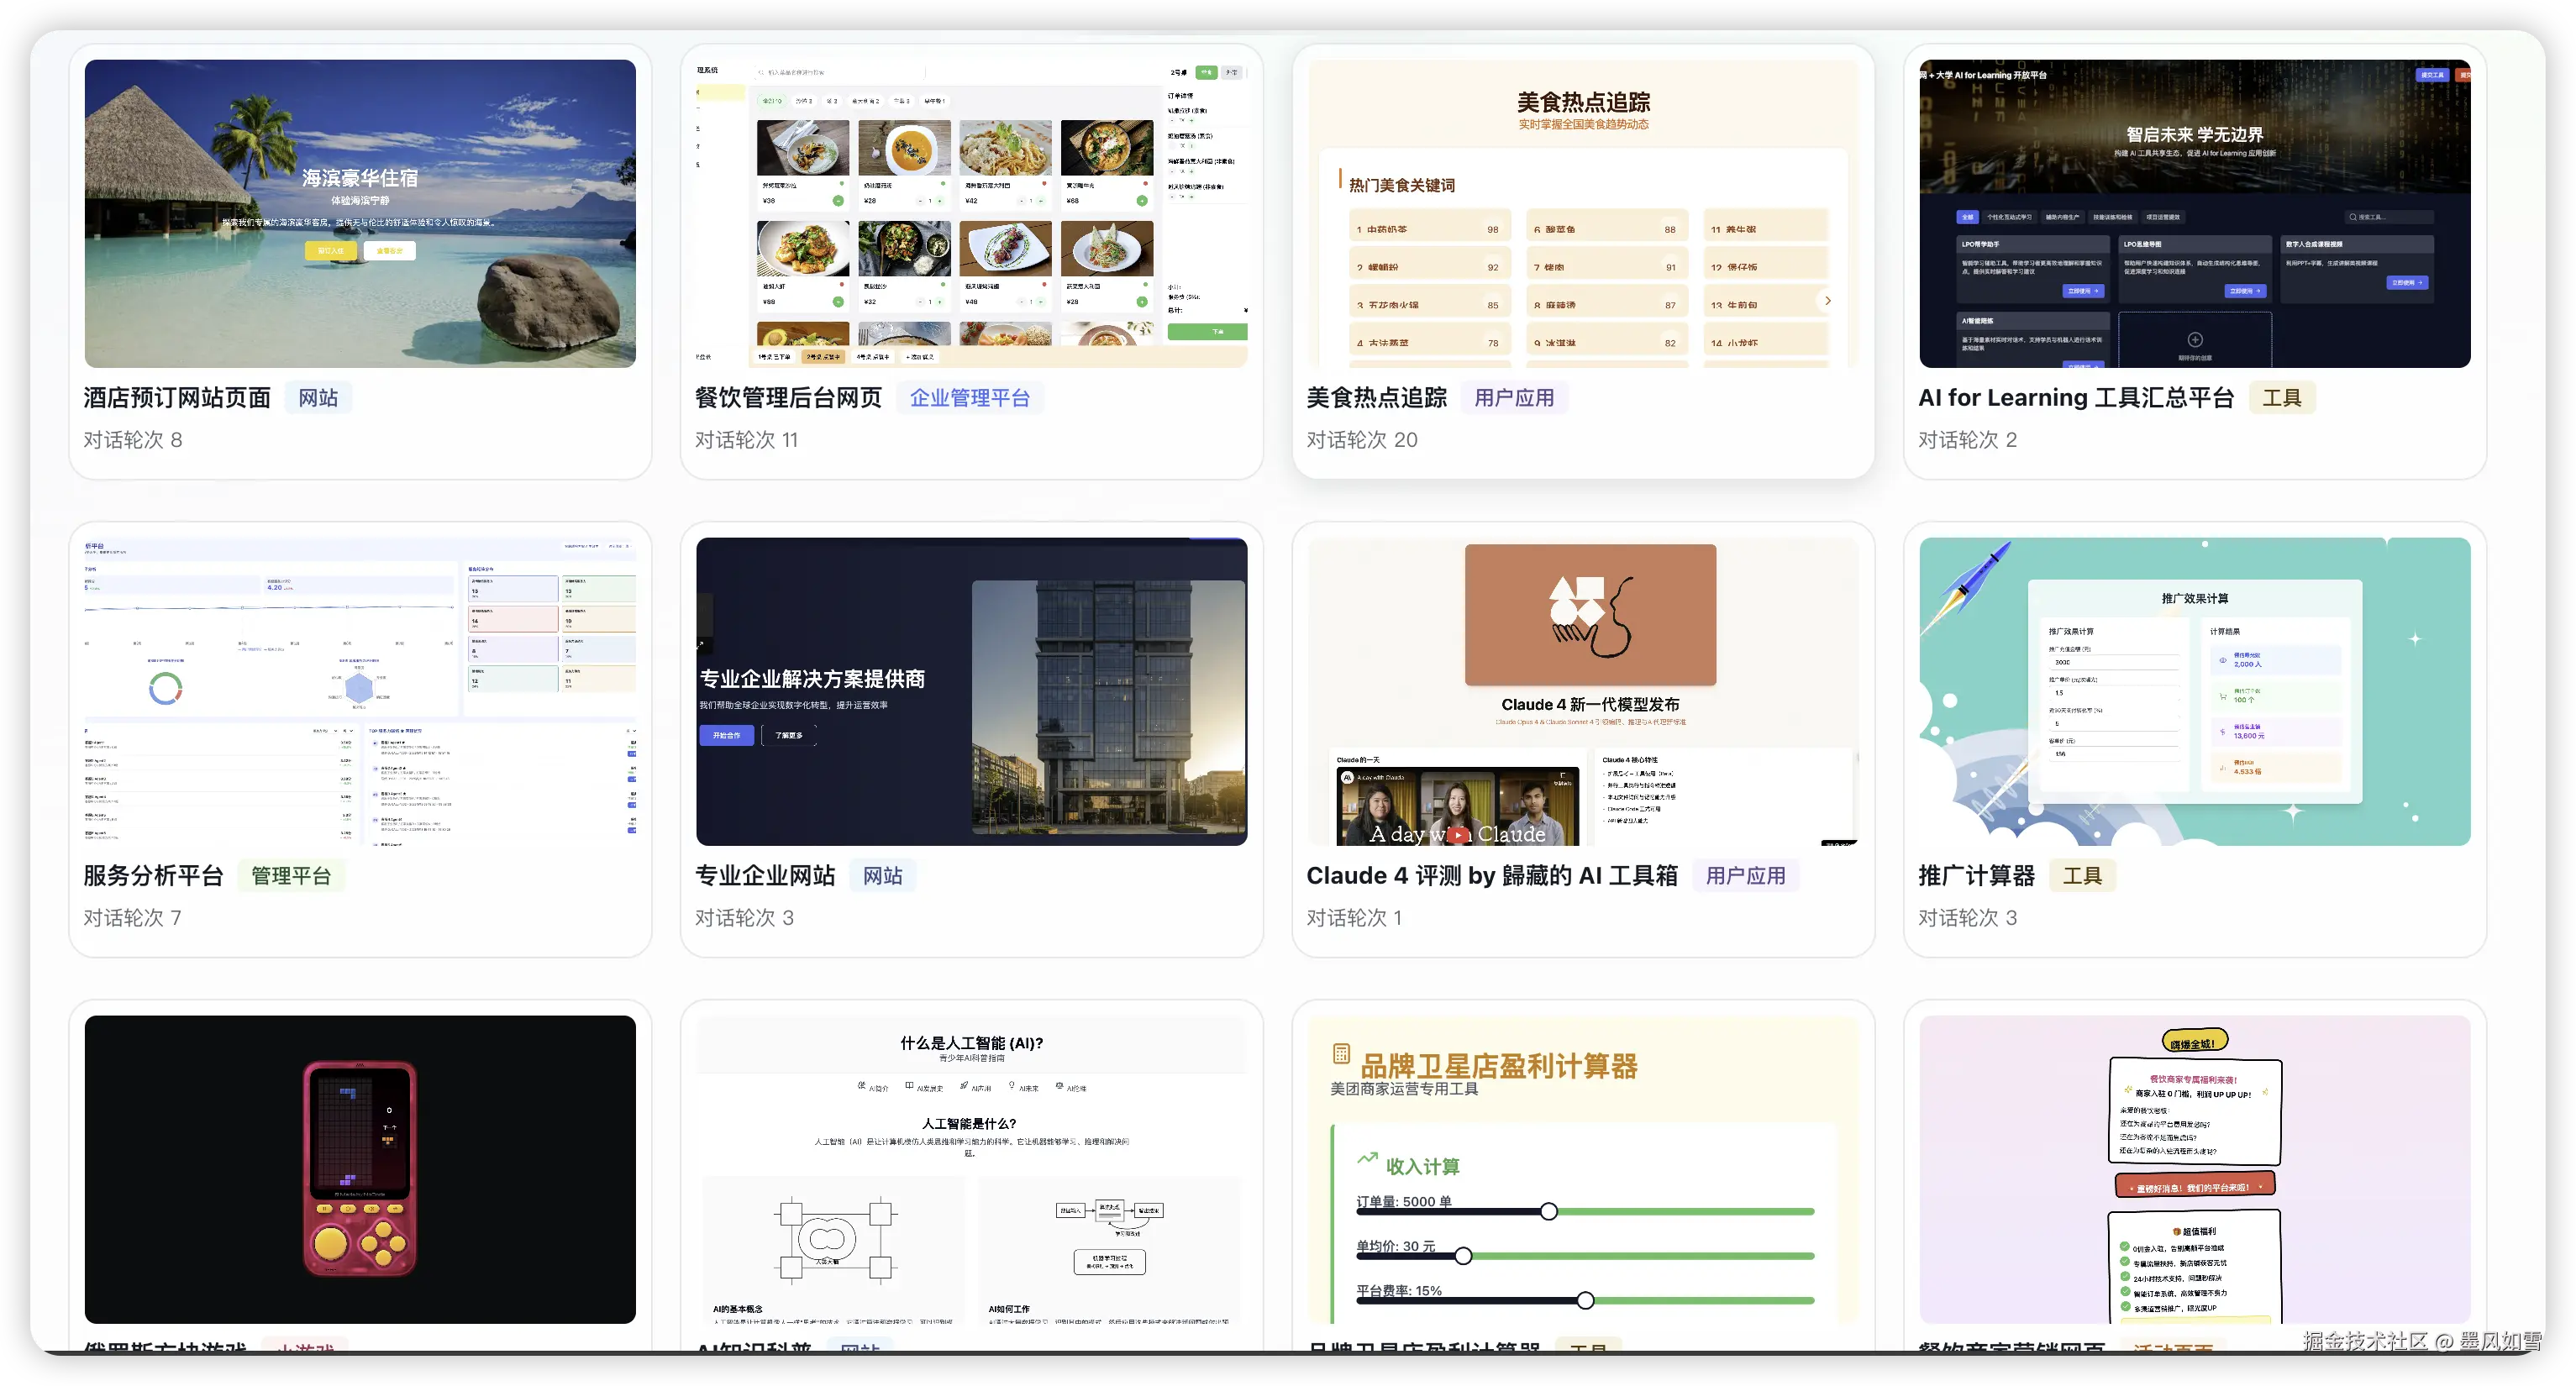Viewport: 2576px width, 1386px height.
Task: Click the calculator icon beside 品牌卫星店盈利计算器
Action: 1341,1054
